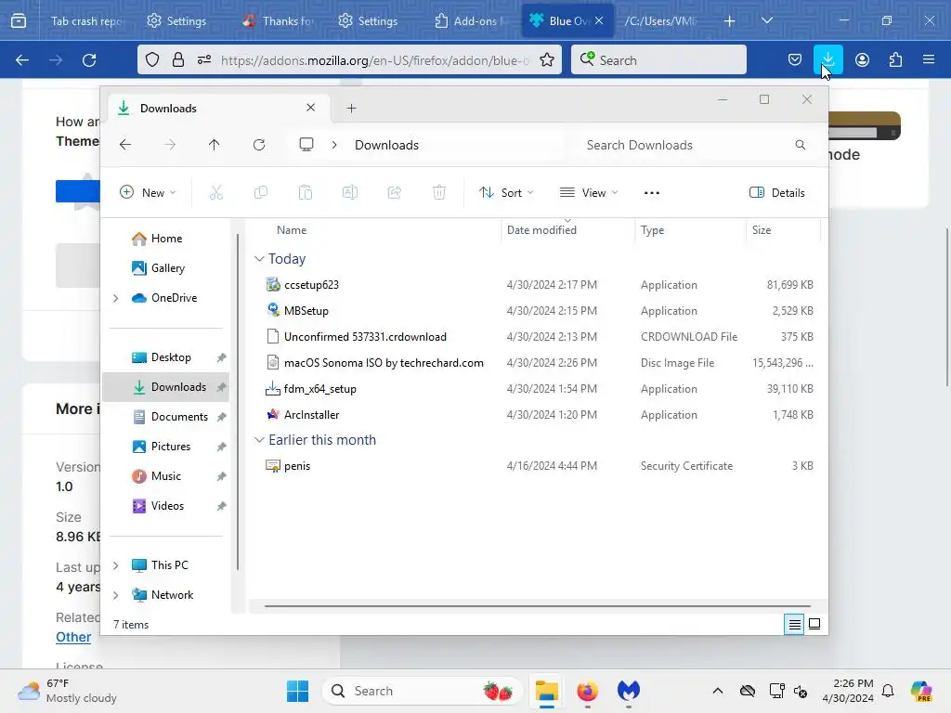
Task: Sort by the Size column header
Action: click(762, 230)
